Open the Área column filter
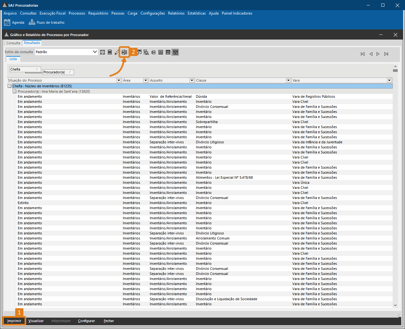405x329 pixels. click(x=146, y=80)
